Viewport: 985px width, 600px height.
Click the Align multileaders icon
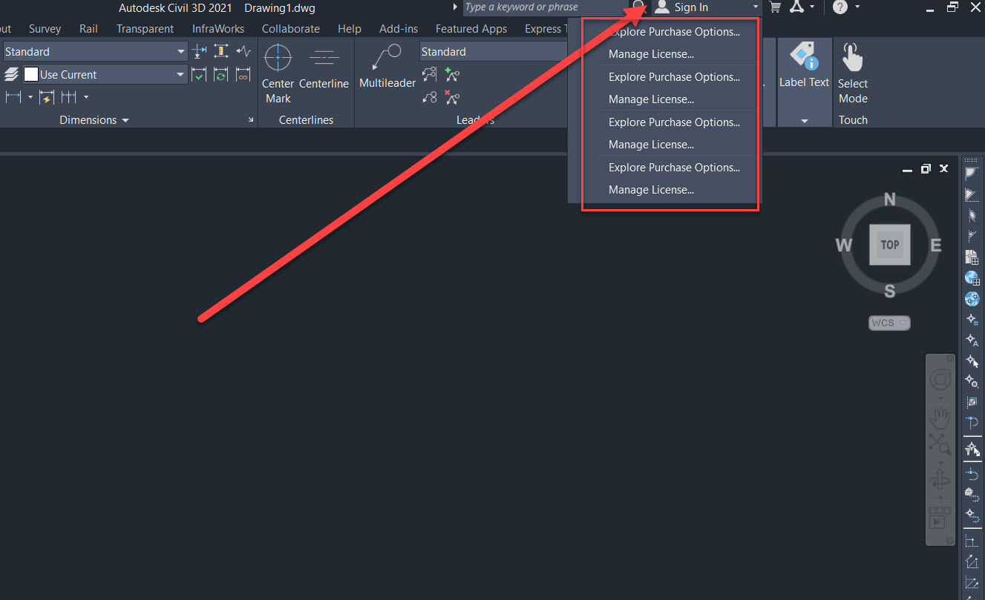click(429, 73)
